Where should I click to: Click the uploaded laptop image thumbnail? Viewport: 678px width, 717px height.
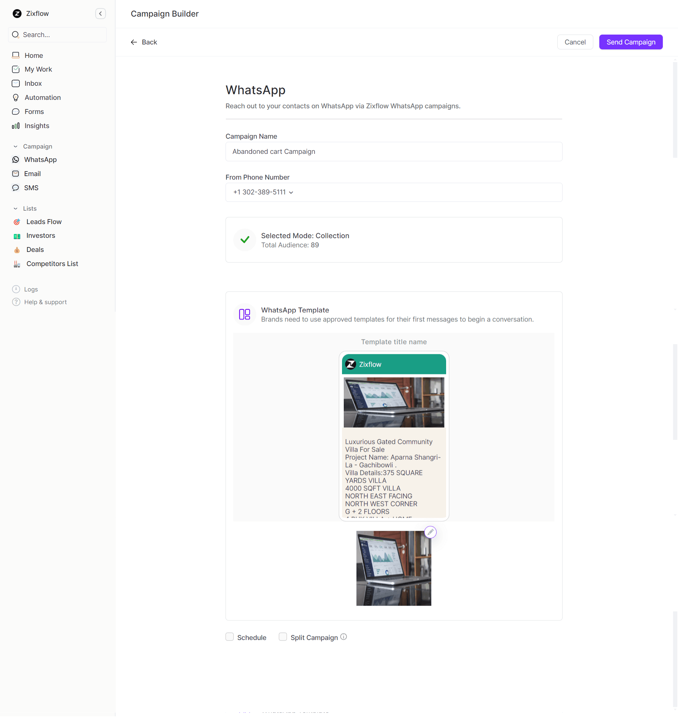coord(393,568)
